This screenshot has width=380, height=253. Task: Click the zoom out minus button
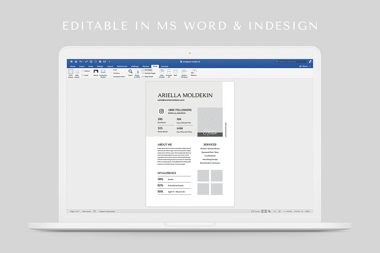[284, 211]
